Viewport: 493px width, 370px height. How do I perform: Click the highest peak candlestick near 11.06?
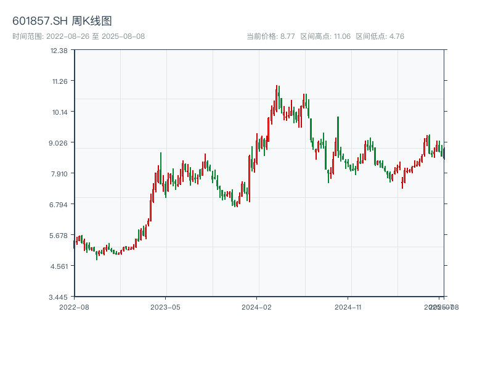tap(277, 99)
